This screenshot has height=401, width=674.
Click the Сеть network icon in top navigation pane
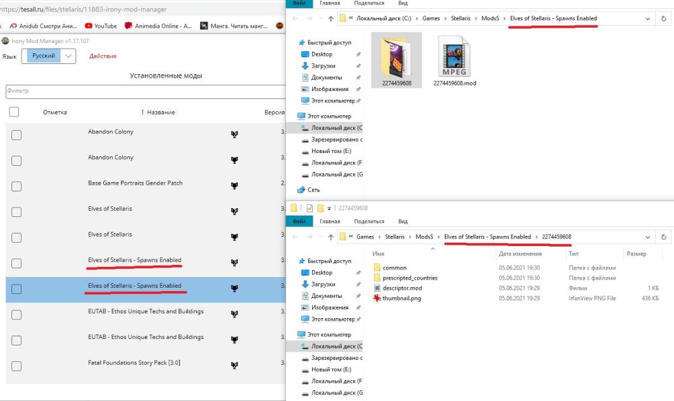coord(301,189)
